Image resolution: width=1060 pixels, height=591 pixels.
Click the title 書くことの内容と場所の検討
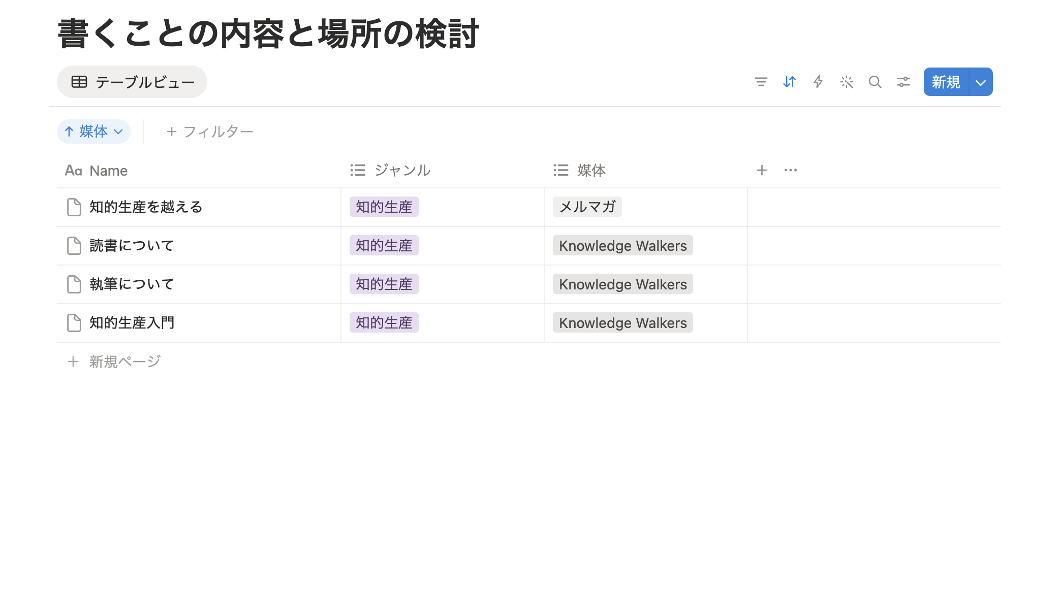point(268,34)
